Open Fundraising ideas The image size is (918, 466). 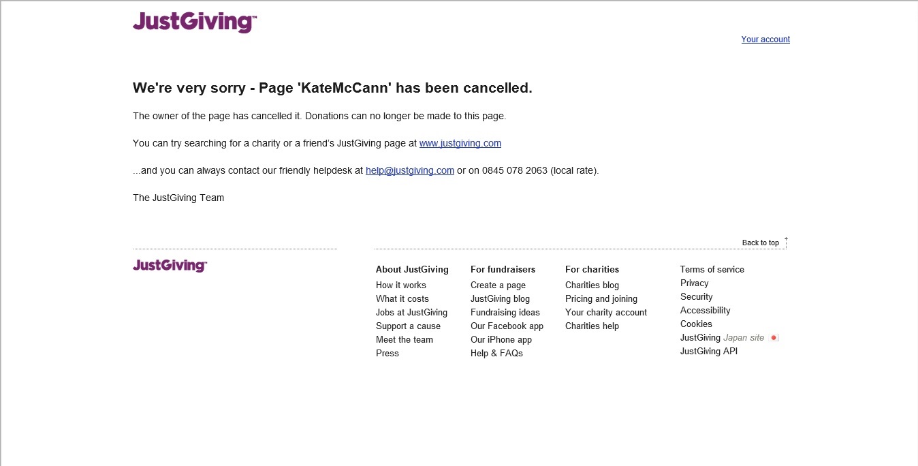pyautogui.click(x=505, y=313)
